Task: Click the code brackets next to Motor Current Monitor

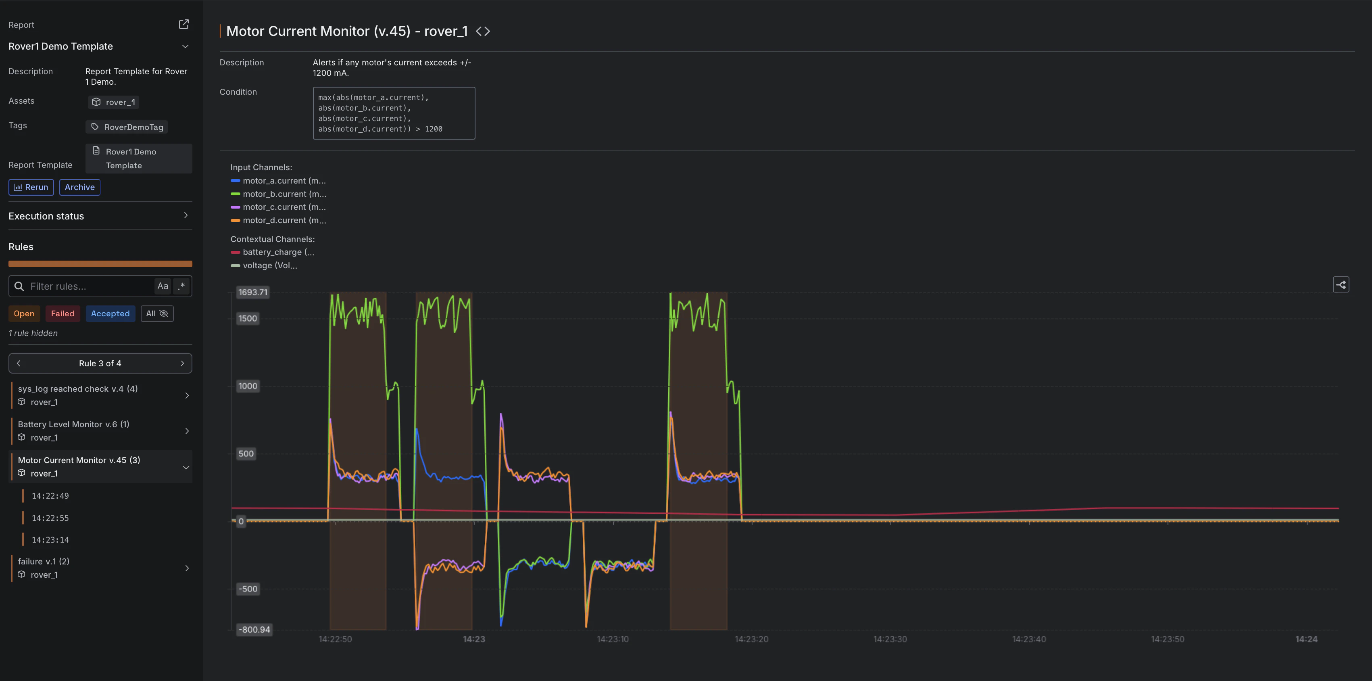Action: click(484, 31)
